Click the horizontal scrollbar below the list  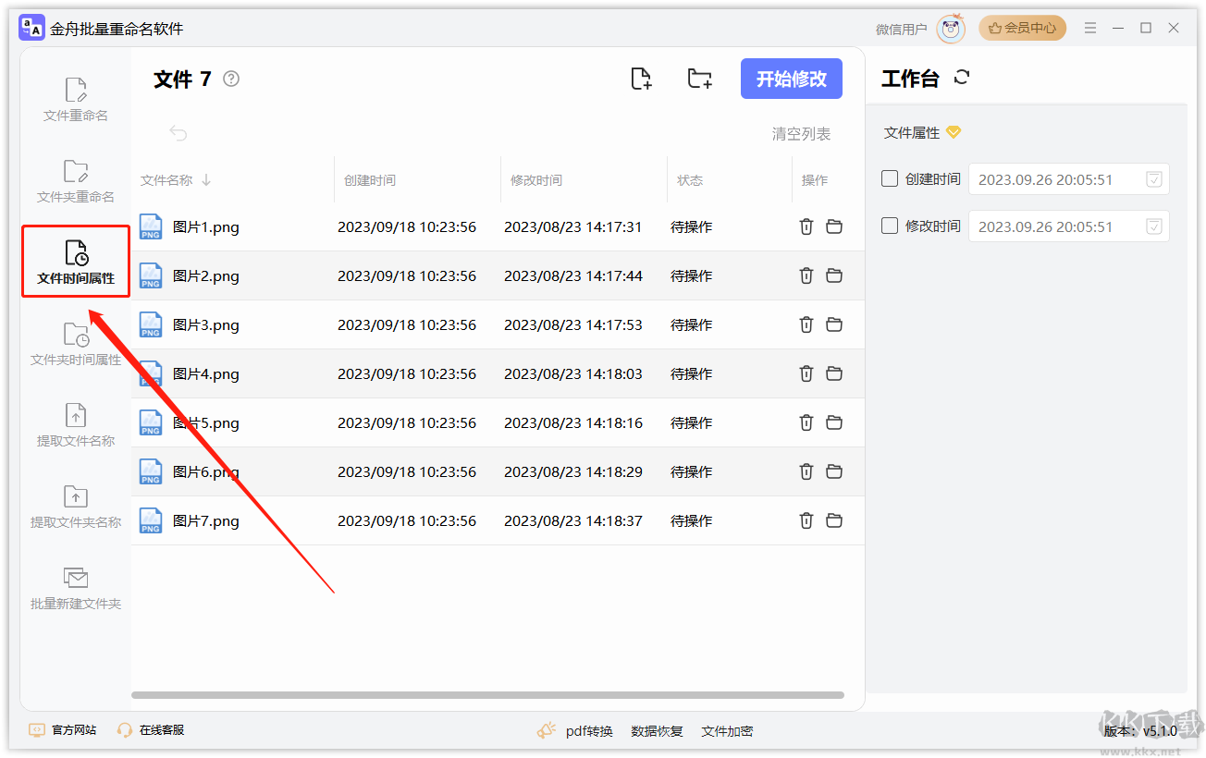(490, 694)
